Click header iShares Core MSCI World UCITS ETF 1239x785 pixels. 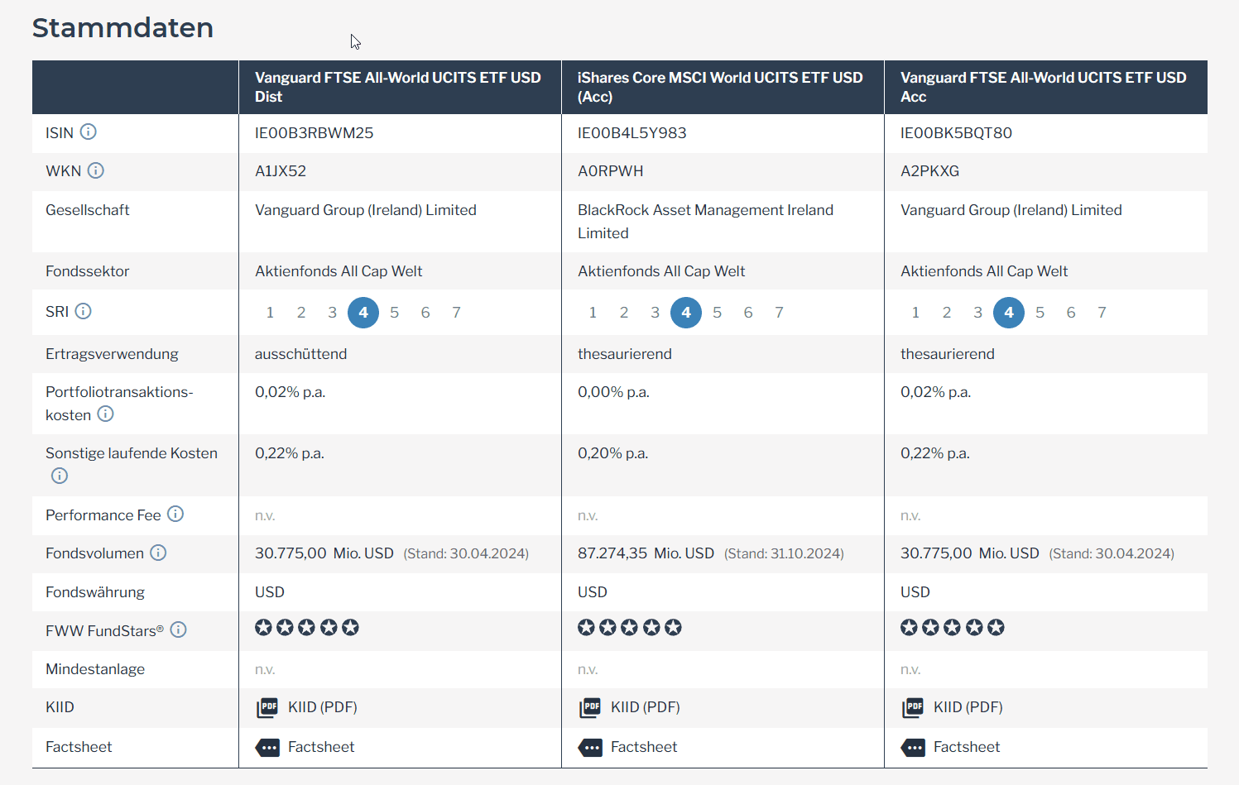coord(720,87)
